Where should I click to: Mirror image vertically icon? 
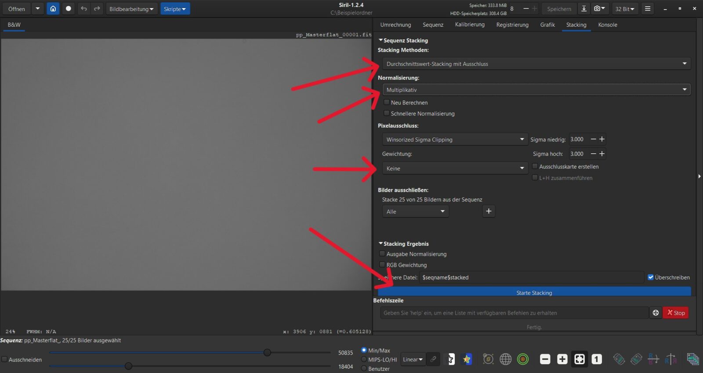[670, 359]
